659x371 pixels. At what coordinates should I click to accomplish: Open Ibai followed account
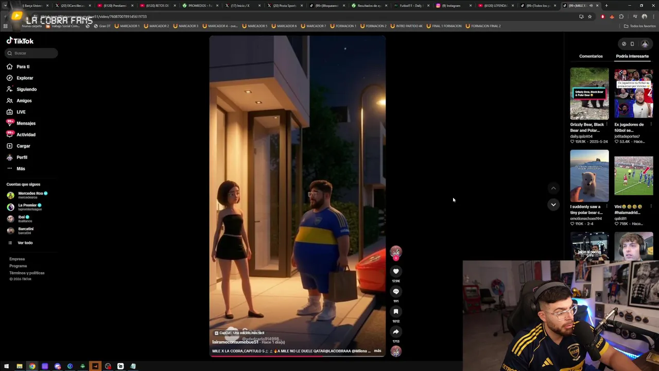pyautogui.click(x=19, y=218)
